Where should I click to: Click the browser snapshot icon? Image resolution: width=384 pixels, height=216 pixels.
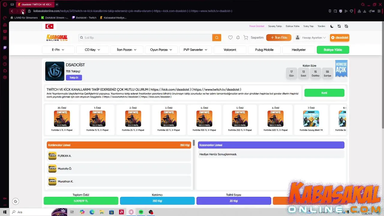[335, 11]
